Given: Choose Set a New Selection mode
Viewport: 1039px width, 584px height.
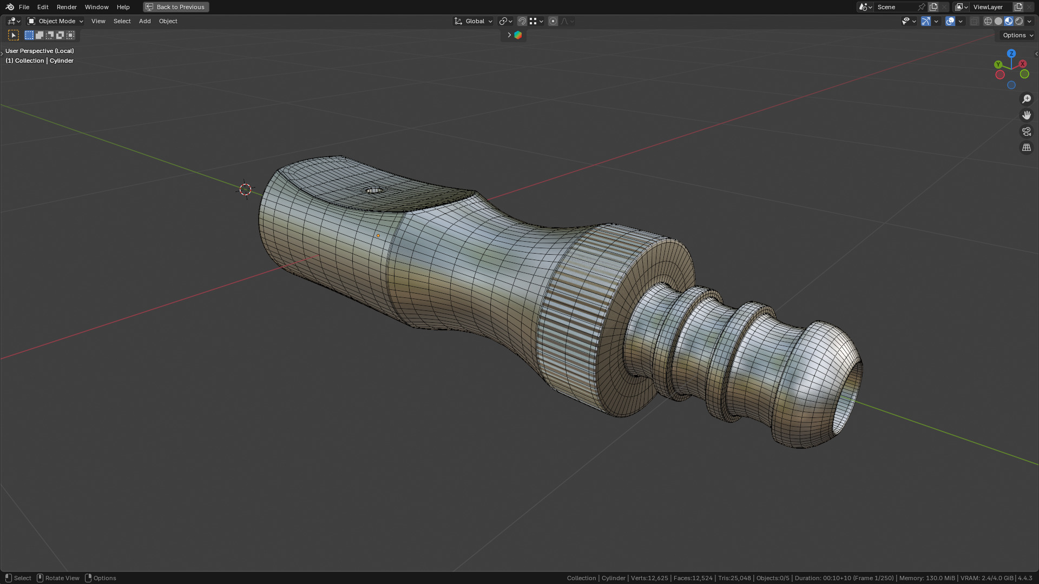Looking at the screenshot, I should (29, 35).
